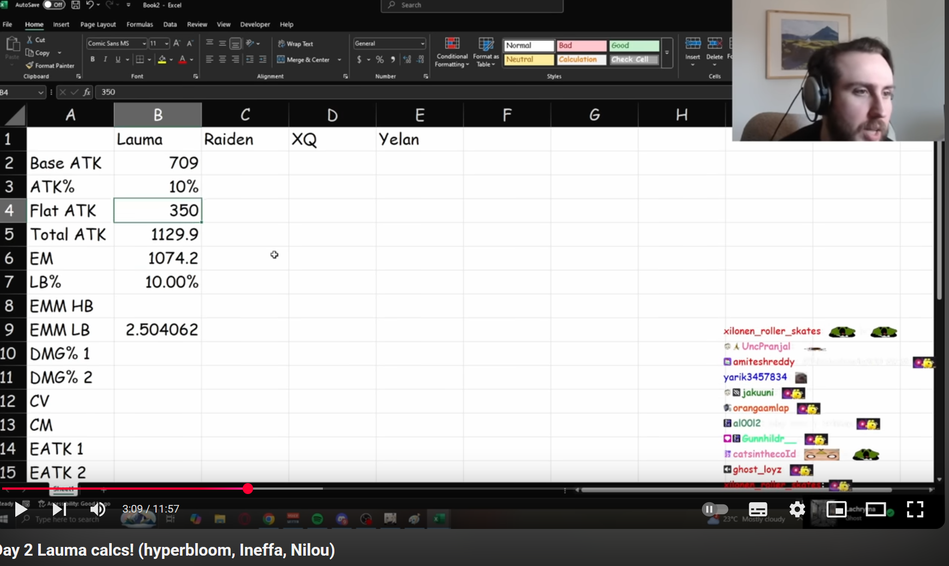
Task: Click the Increase Font Size icon
Action: [x=177, y=43]
